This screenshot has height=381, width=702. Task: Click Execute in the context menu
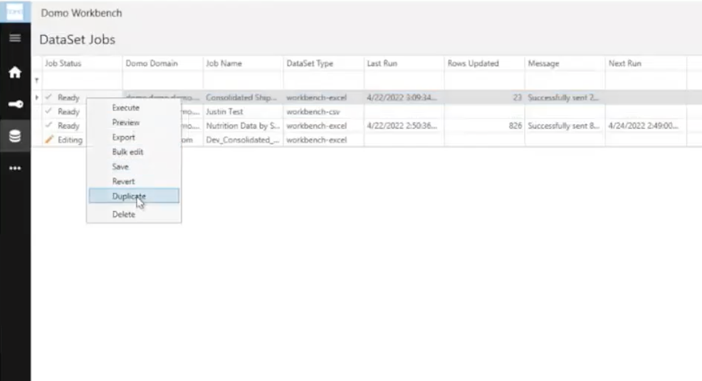pos(125,107)
